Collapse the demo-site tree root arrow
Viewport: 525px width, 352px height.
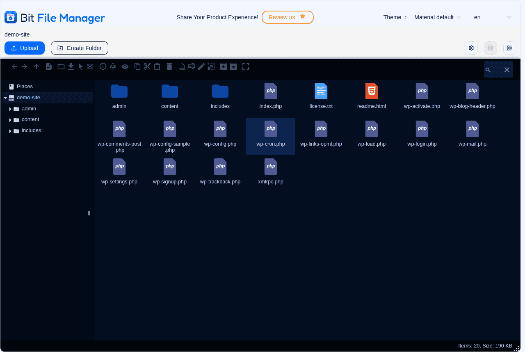(5, 98)
